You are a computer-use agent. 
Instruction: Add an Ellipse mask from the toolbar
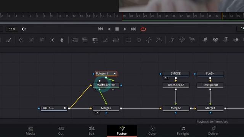tap(139, 40)
